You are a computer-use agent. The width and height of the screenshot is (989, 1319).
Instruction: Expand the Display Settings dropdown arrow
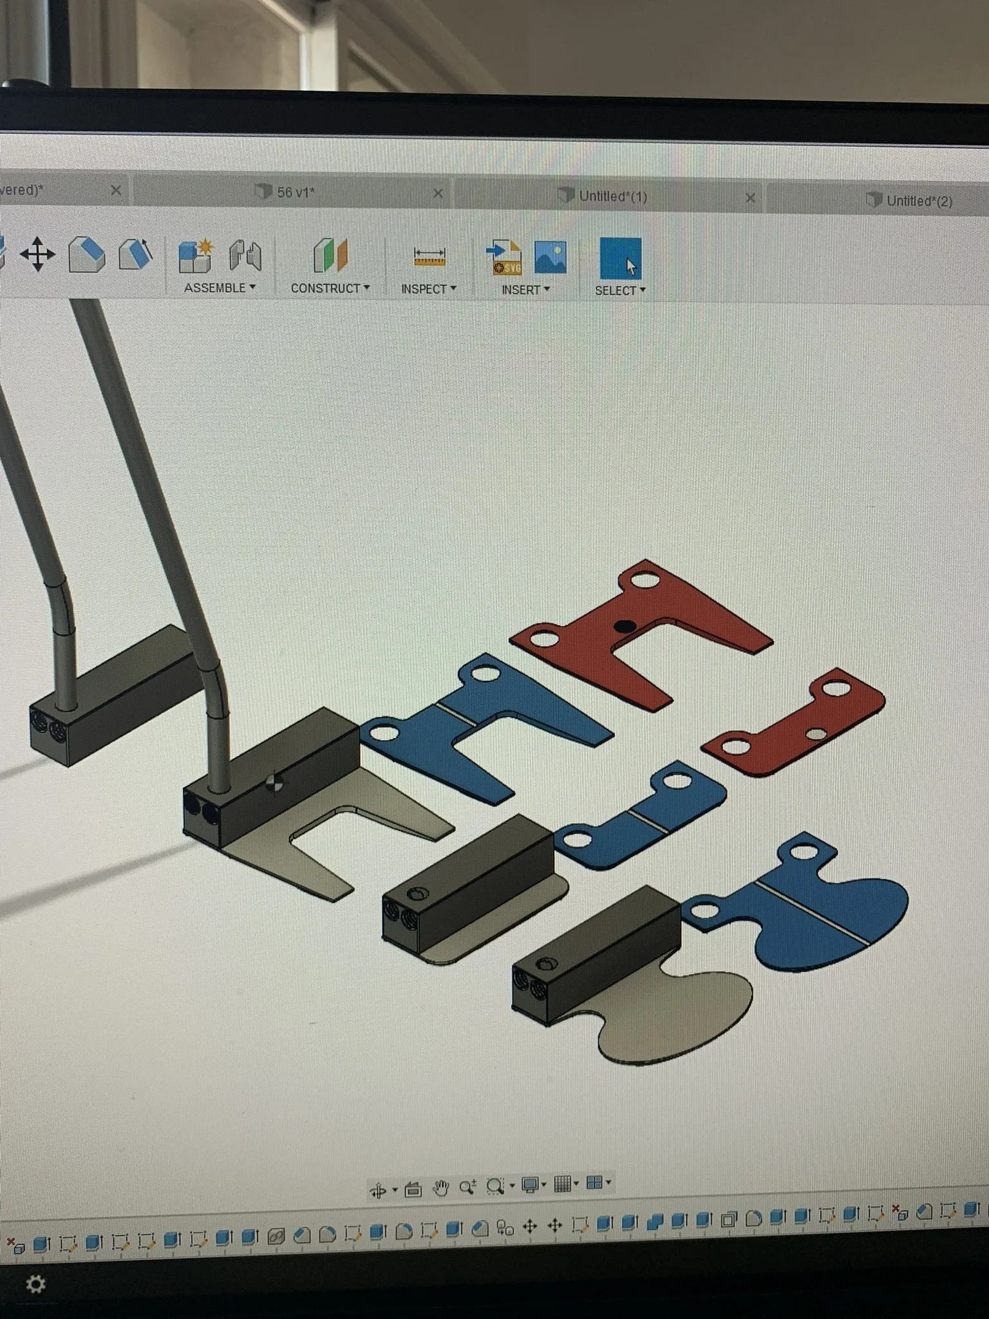pos(544,1184)
